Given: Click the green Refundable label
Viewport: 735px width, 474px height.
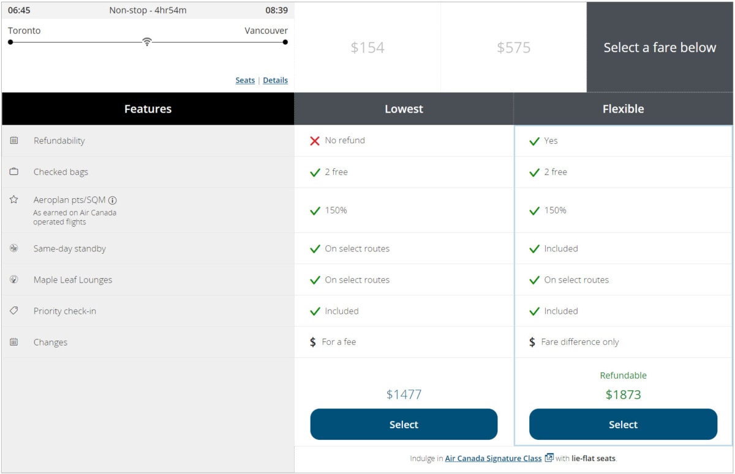Looking at the screenshot, I should 623,376.
